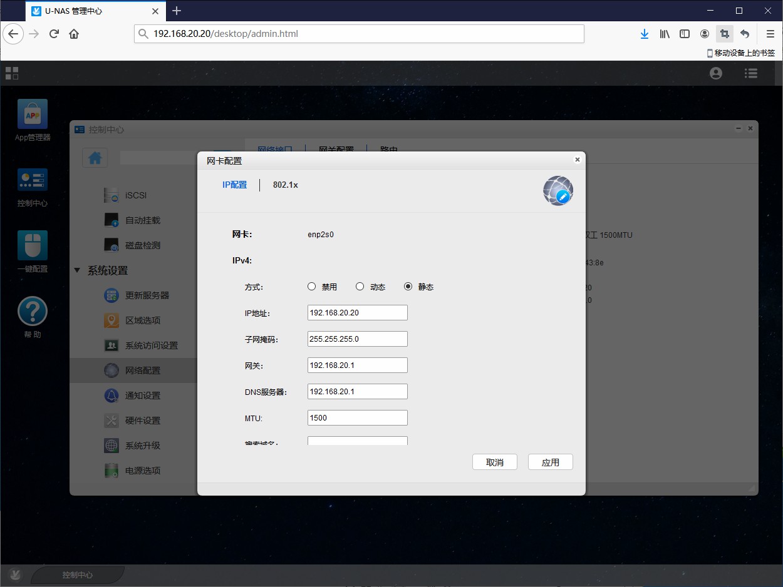Select the 禁用 radio option

coord(312,287)
